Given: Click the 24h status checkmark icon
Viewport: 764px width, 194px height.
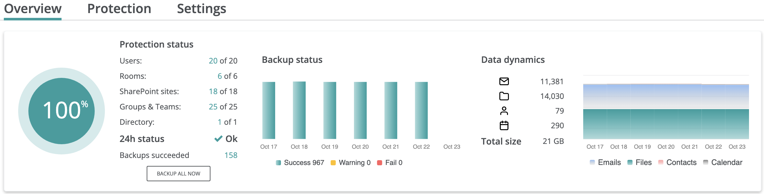Looking at the screenshot, I should pyautogui.click(x=218, y=139).
